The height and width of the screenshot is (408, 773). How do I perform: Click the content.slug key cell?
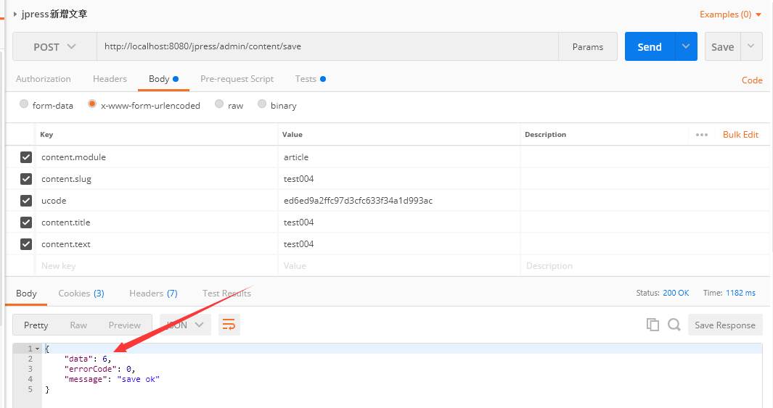click(157, 179)
